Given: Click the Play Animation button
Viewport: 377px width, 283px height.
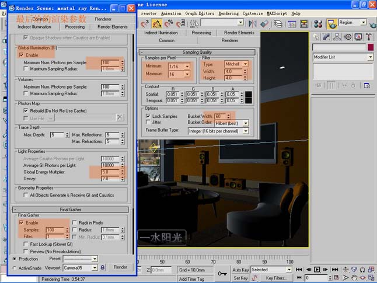Looking at the screenshot, I should pos(317,270).
